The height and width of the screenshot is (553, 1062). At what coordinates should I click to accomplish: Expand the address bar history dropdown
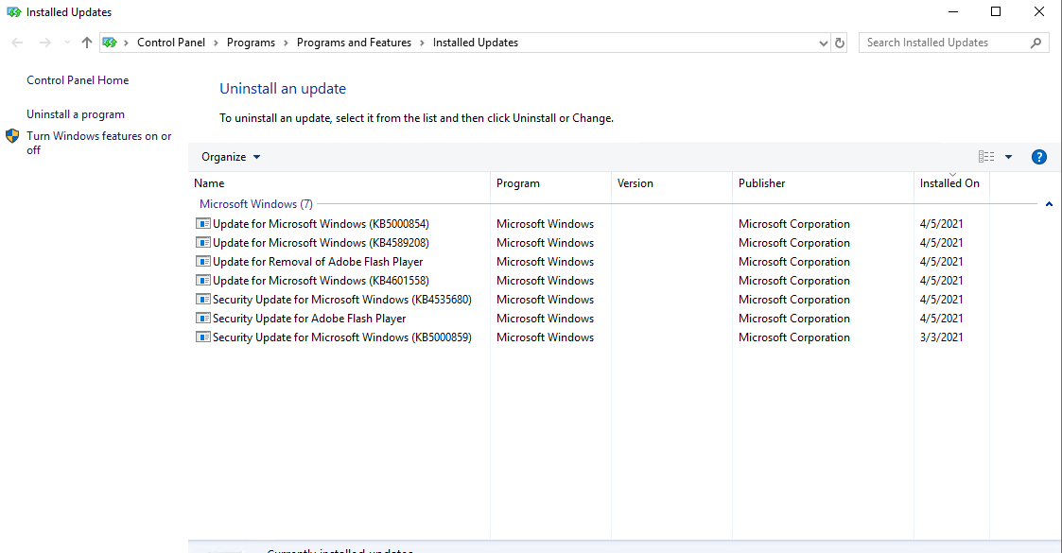coord(823,43)
